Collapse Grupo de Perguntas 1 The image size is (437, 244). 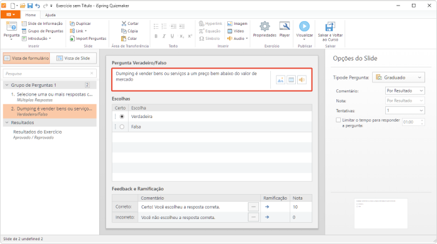[x=7, y=85]
